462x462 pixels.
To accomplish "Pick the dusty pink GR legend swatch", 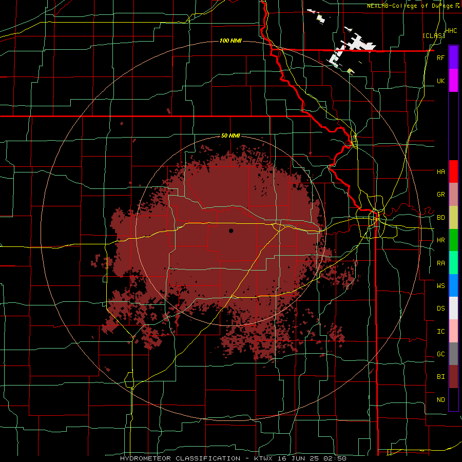I will coord(453,195).
